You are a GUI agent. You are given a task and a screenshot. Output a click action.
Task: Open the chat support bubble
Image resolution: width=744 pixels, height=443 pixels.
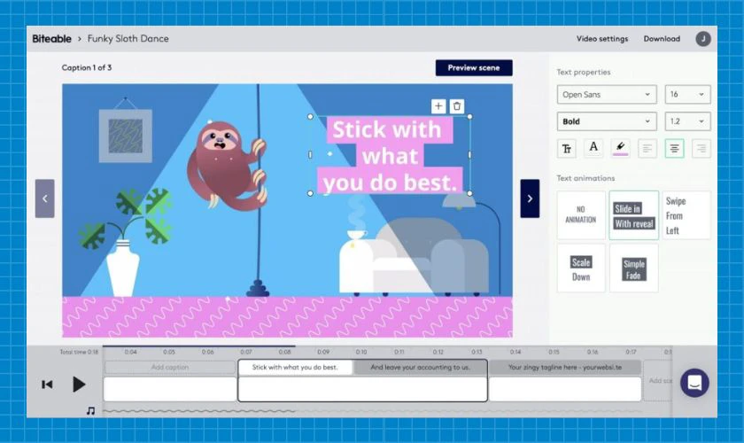click(694, 383)
